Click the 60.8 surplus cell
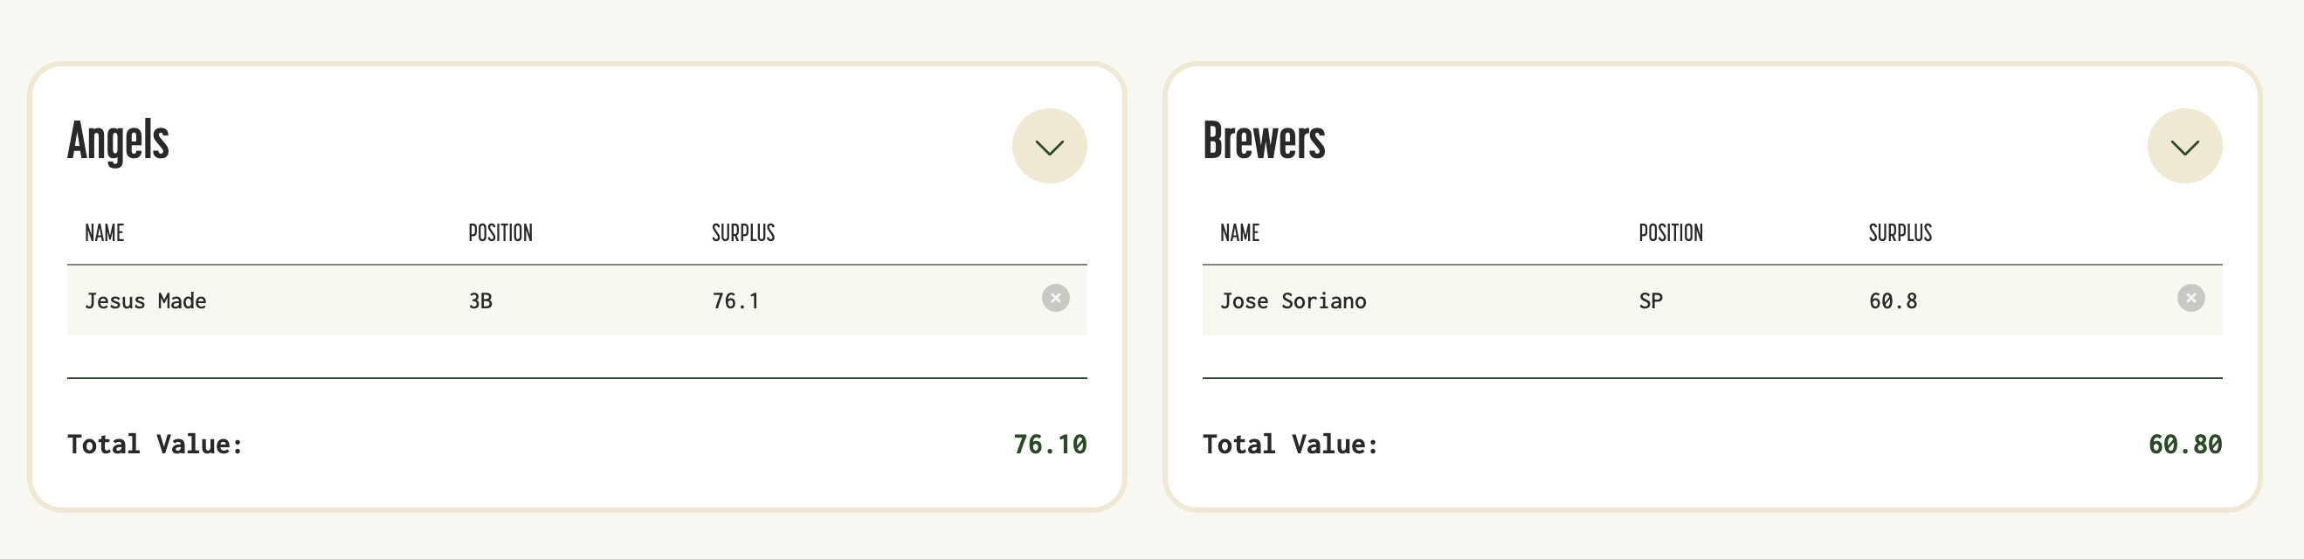Screen dimensions: 2304x559 tap(1893, 301)
